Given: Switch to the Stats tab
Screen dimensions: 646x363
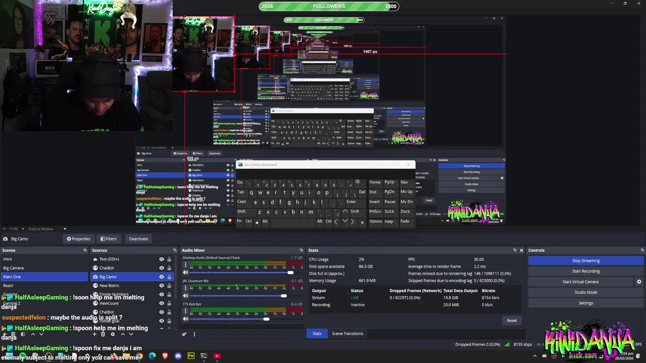Looking at the screenshot, I should pyautogui.click(x=317, y=333).
